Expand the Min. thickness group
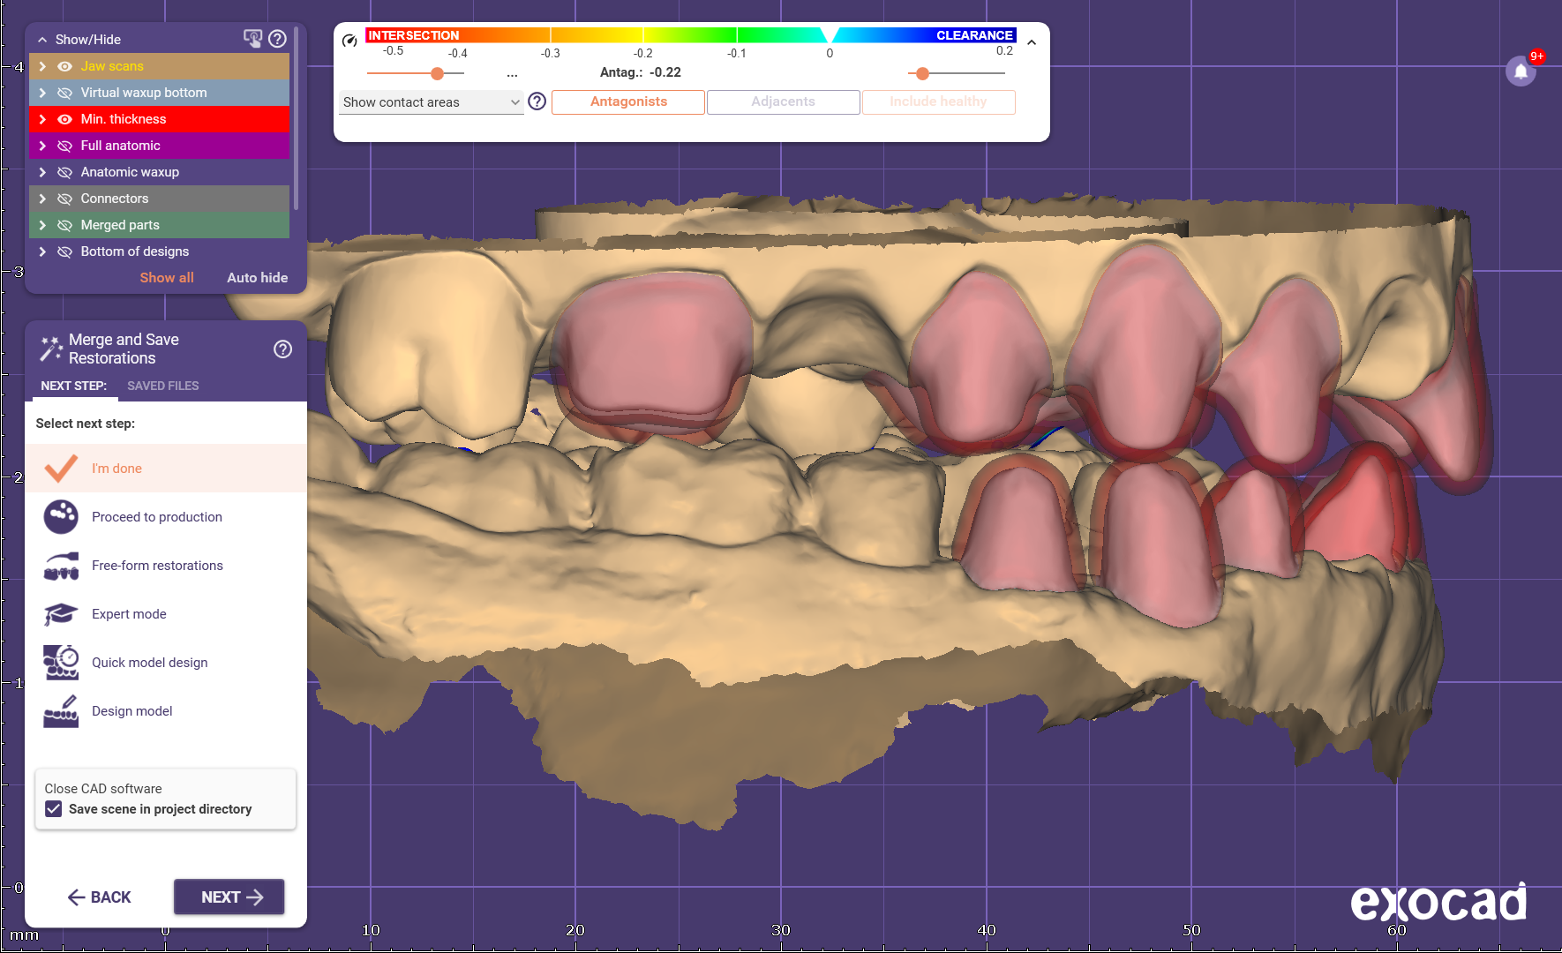The width and height of the screenshot is (1562, 953). tap(42, 119)
